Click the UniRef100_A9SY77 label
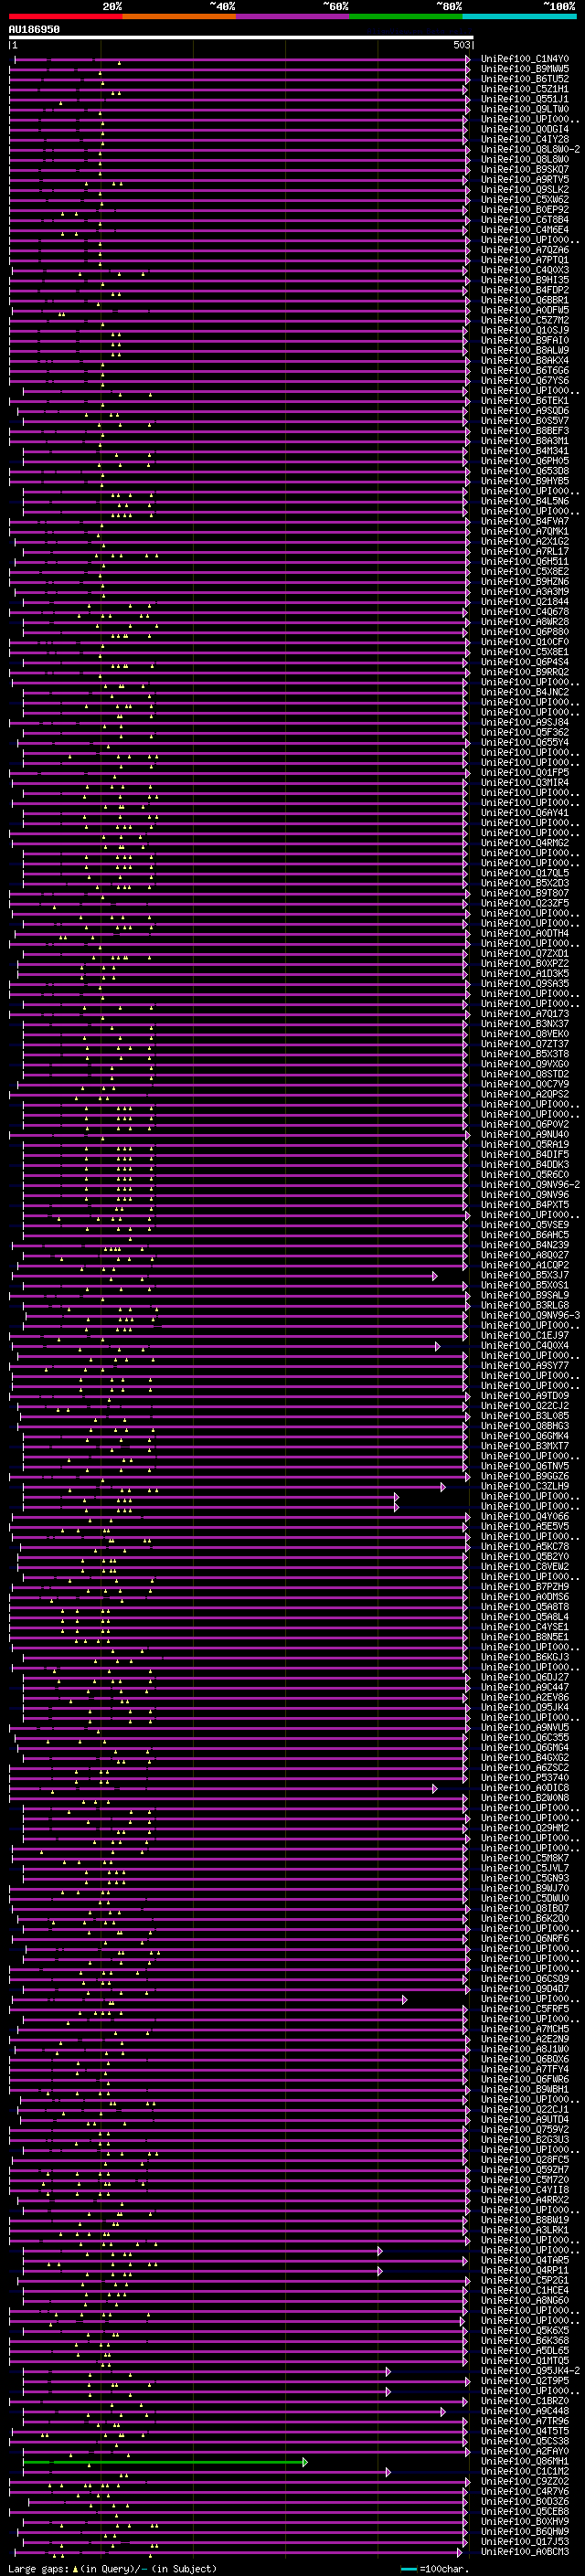This screenshot has height=2576, width=585. pyautogui.click(x=525, y=1365)
